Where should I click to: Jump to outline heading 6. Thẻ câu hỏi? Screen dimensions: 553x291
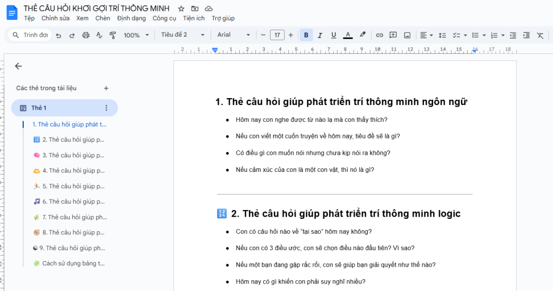[x=69, y=202]
